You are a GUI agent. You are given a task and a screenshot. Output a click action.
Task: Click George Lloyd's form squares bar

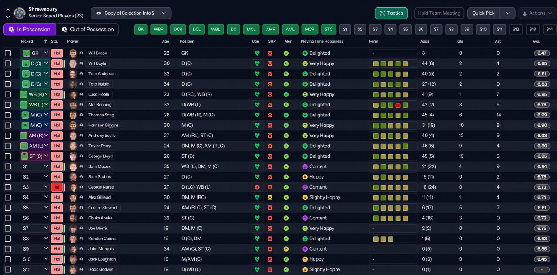[x=393, y=156]
